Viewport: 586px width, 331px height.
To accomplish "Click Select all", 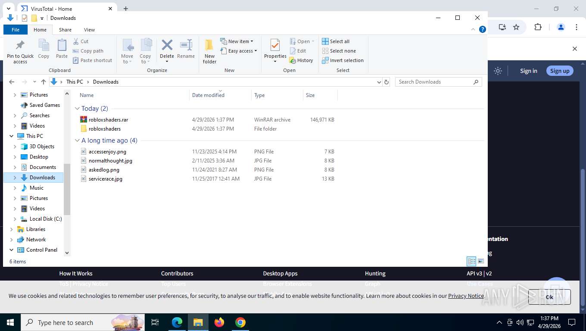I will pyautogui.click(x=336, y=41).
